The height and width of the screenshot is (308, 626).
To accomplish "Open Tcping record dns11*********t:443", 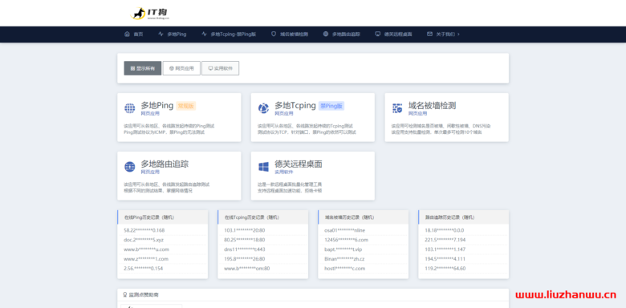I will tap(245, 249).
